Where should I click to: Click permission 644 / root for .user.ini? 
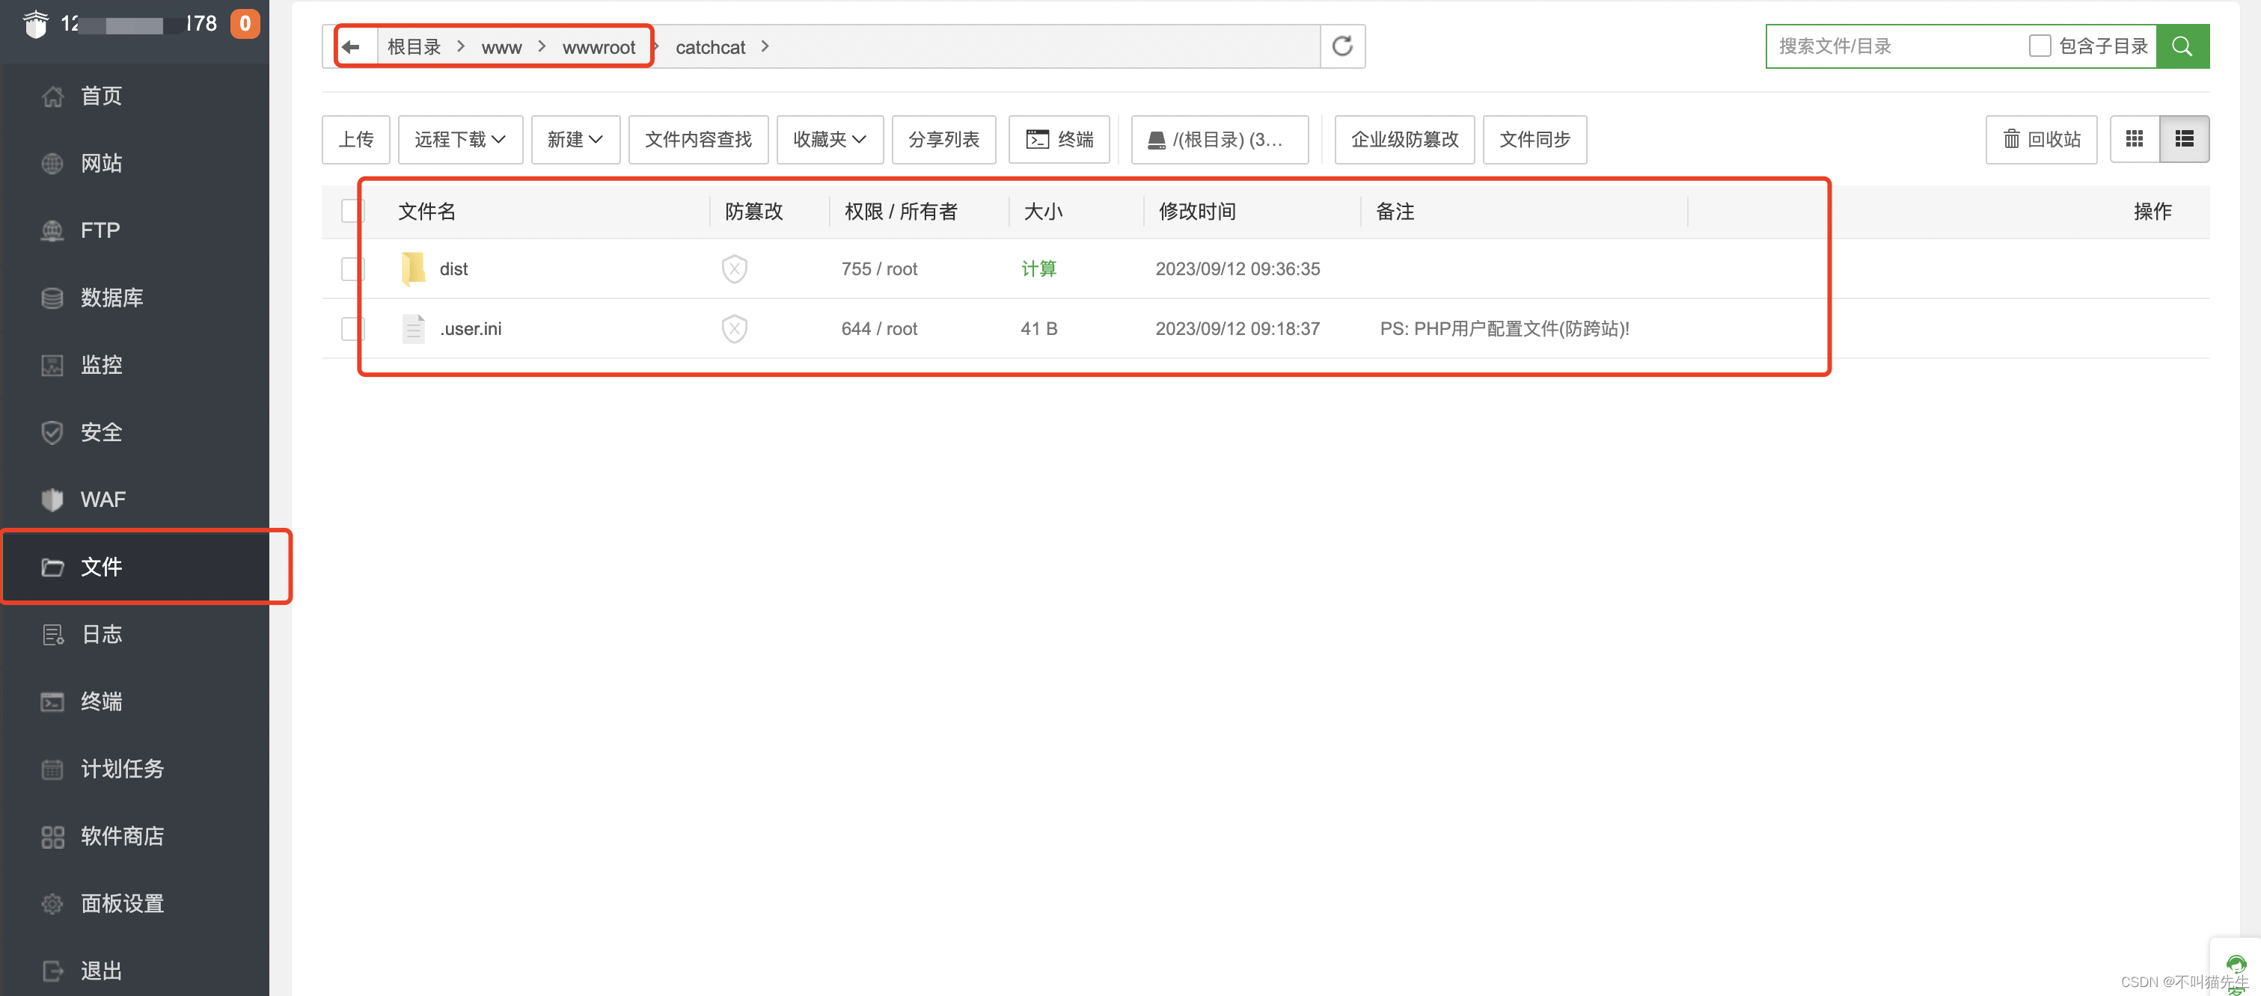(878, 328)
